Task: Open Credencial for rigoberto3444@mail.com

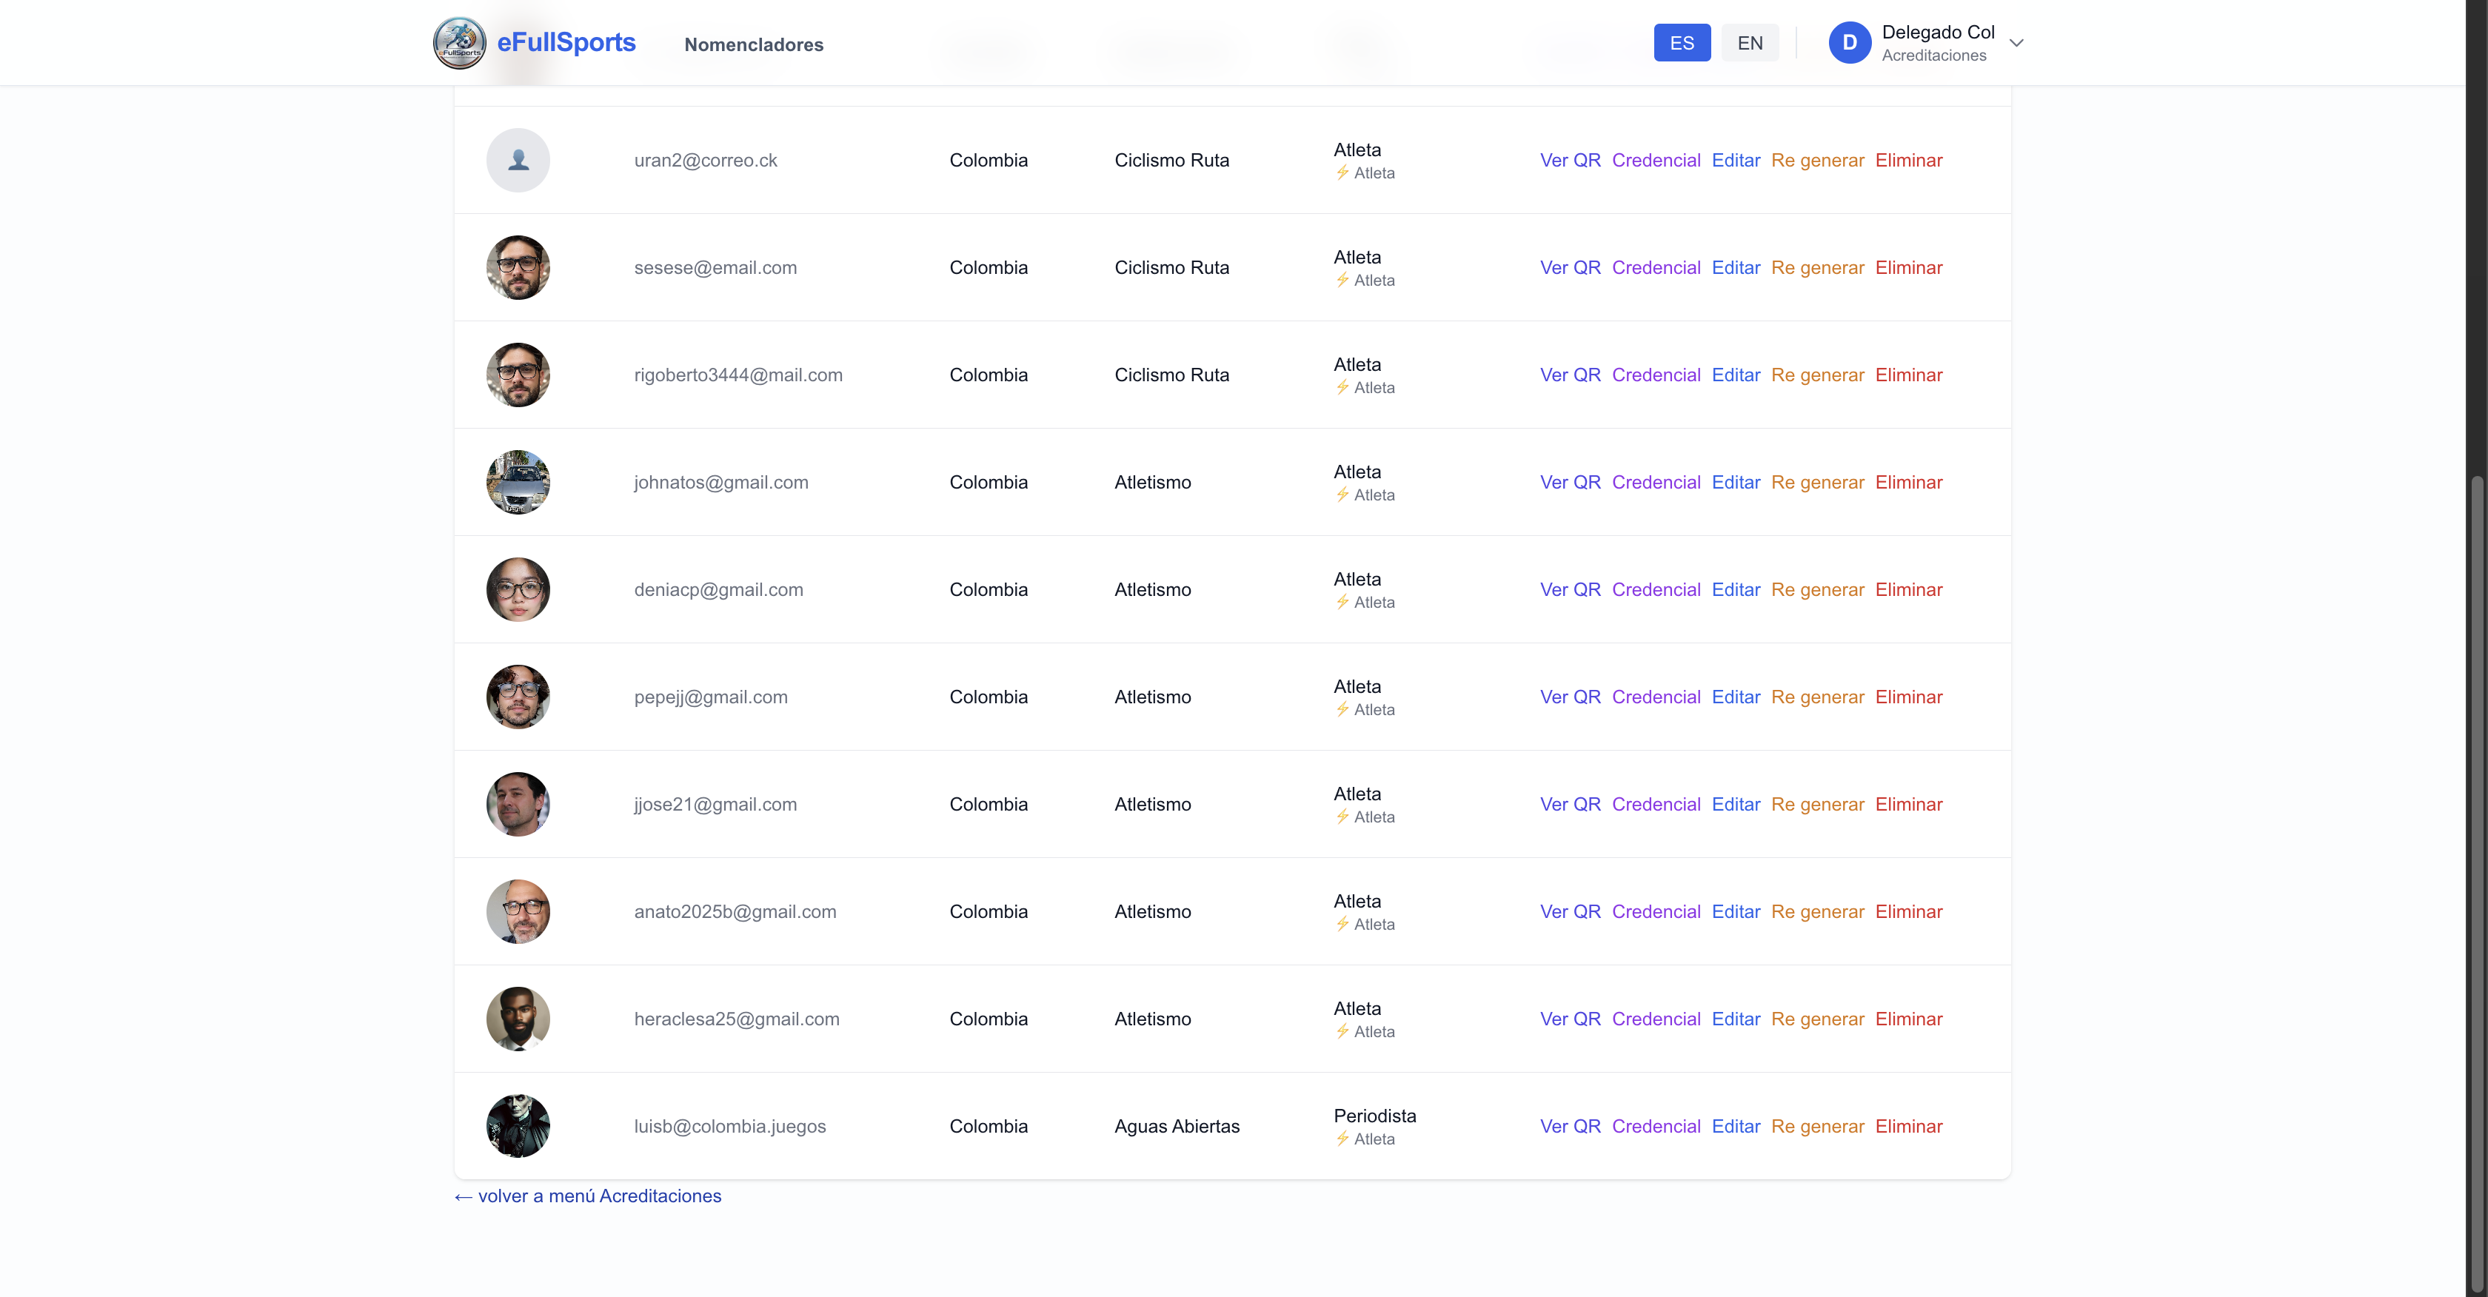Action: [1656, 375]
